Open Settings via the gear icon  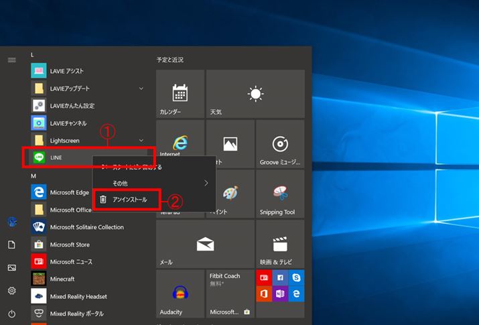click(x=11, y=290)
